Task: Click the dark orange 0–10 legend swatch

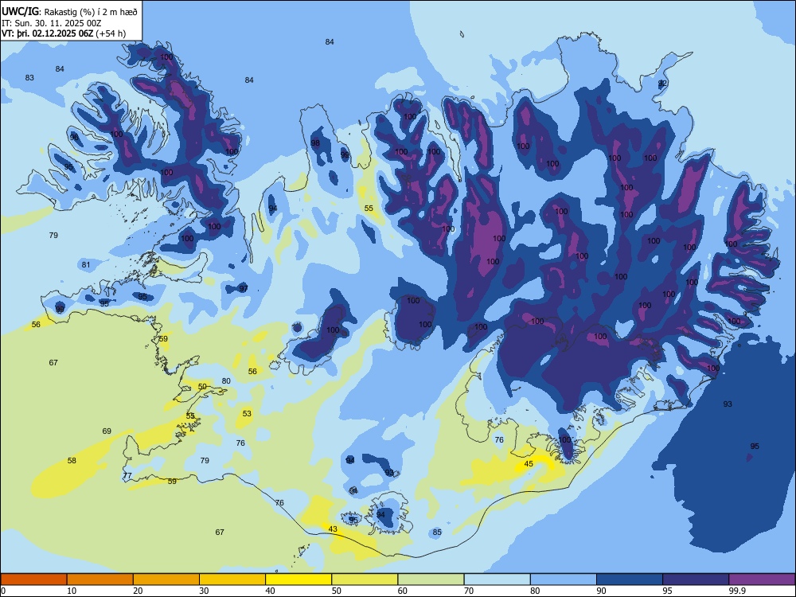Action: pyautogui.click(x=33, y=579)
